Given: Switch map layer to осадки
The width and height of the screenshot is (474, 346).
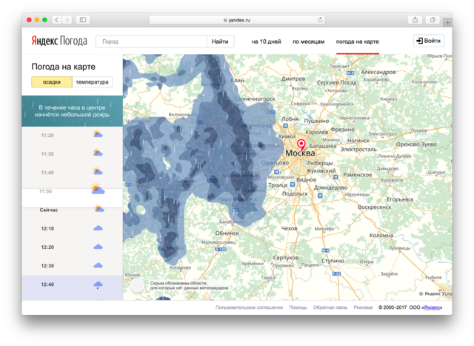Looking at the screenshot, I should [x=51, y=82].
